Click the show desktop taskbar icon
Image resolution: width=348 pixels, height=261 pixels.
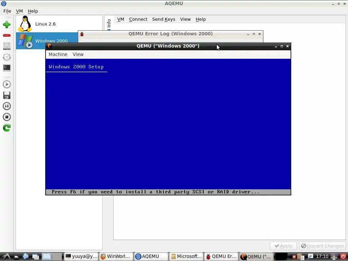pos(36,257)
